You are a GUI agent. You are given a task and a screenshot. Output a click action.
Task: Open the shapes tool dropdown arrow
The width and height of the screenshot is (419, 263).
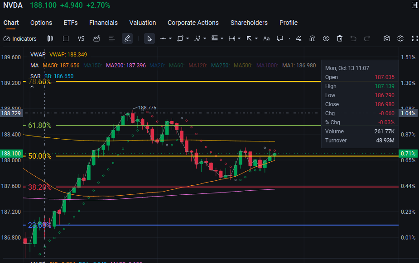pyautogui.click(x=188, y=39)
